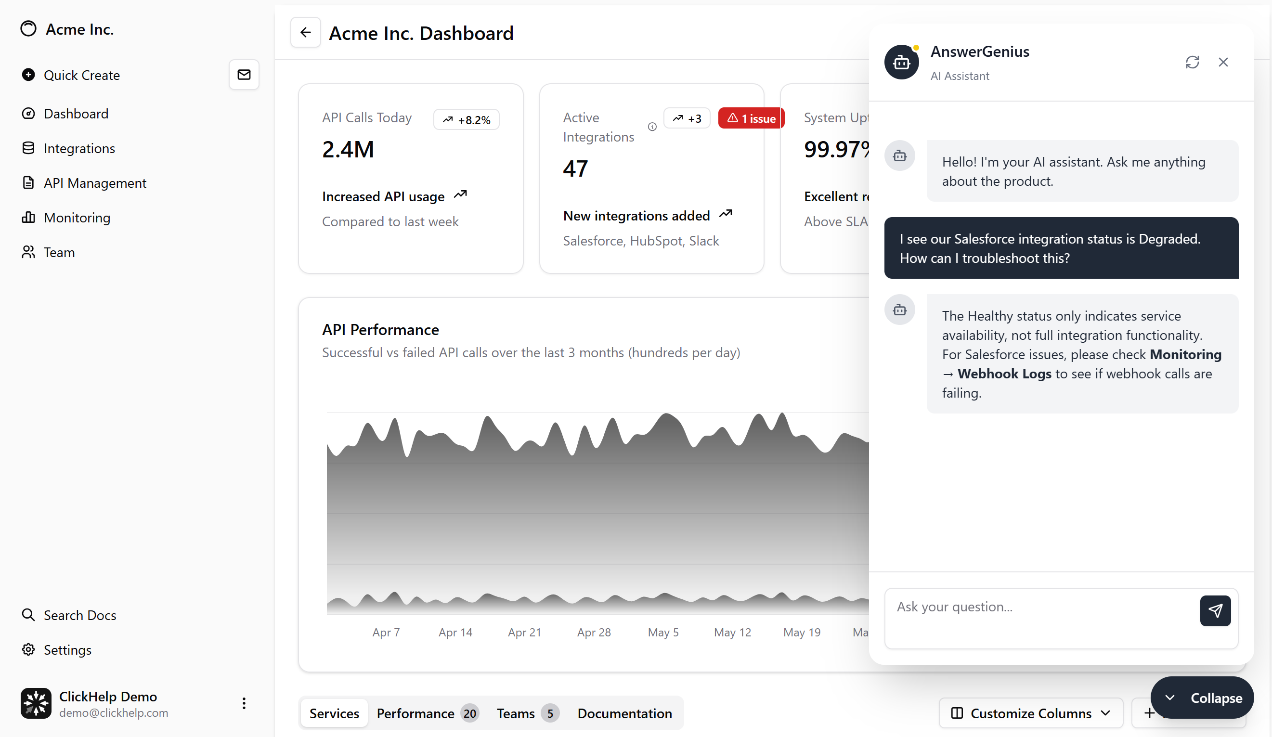This screenshot has height=737, width=1272.
Task: Collapse the AI assistant chat widget
Action: (x=1202, y=698)
